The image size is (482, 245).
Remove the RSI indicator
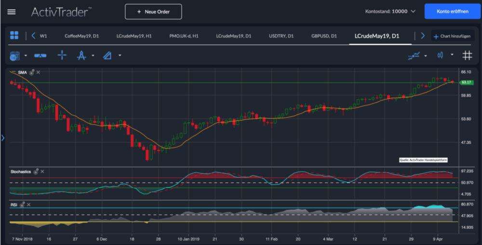28,205
